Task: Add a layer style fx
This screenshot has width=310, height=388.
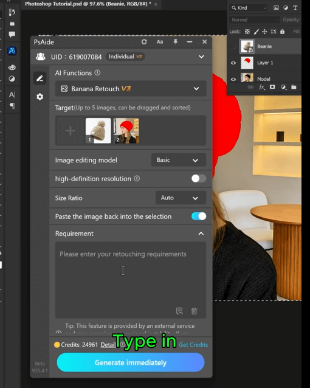Action: [x=262, y=87]
